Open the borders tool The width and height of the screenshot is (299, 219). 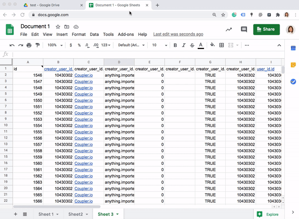(x=222, y=45)
